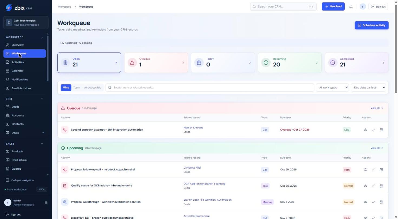This screenshot has width=398, height=219.
Task: Open the notifications bell in header
Action: point(351,6)
